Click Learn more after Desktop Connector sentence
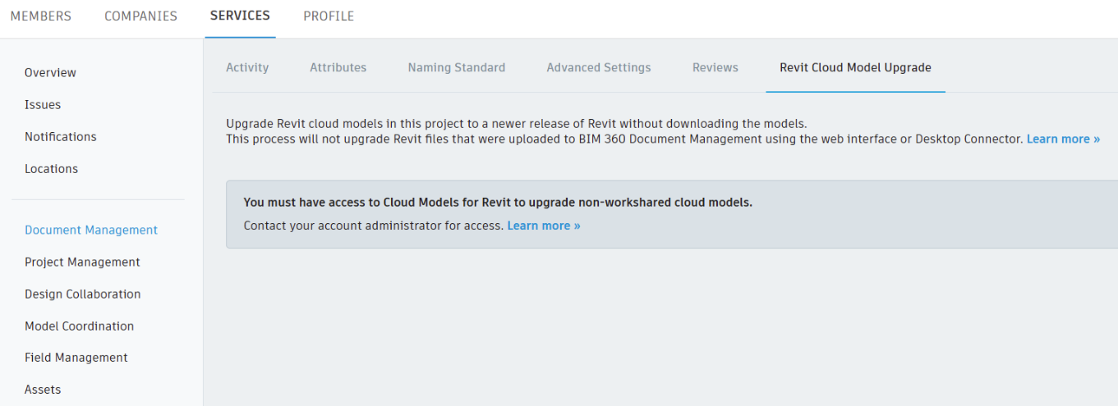Screen dimensions: 1118x406 pyautogui.click(x=1063, y=139)
